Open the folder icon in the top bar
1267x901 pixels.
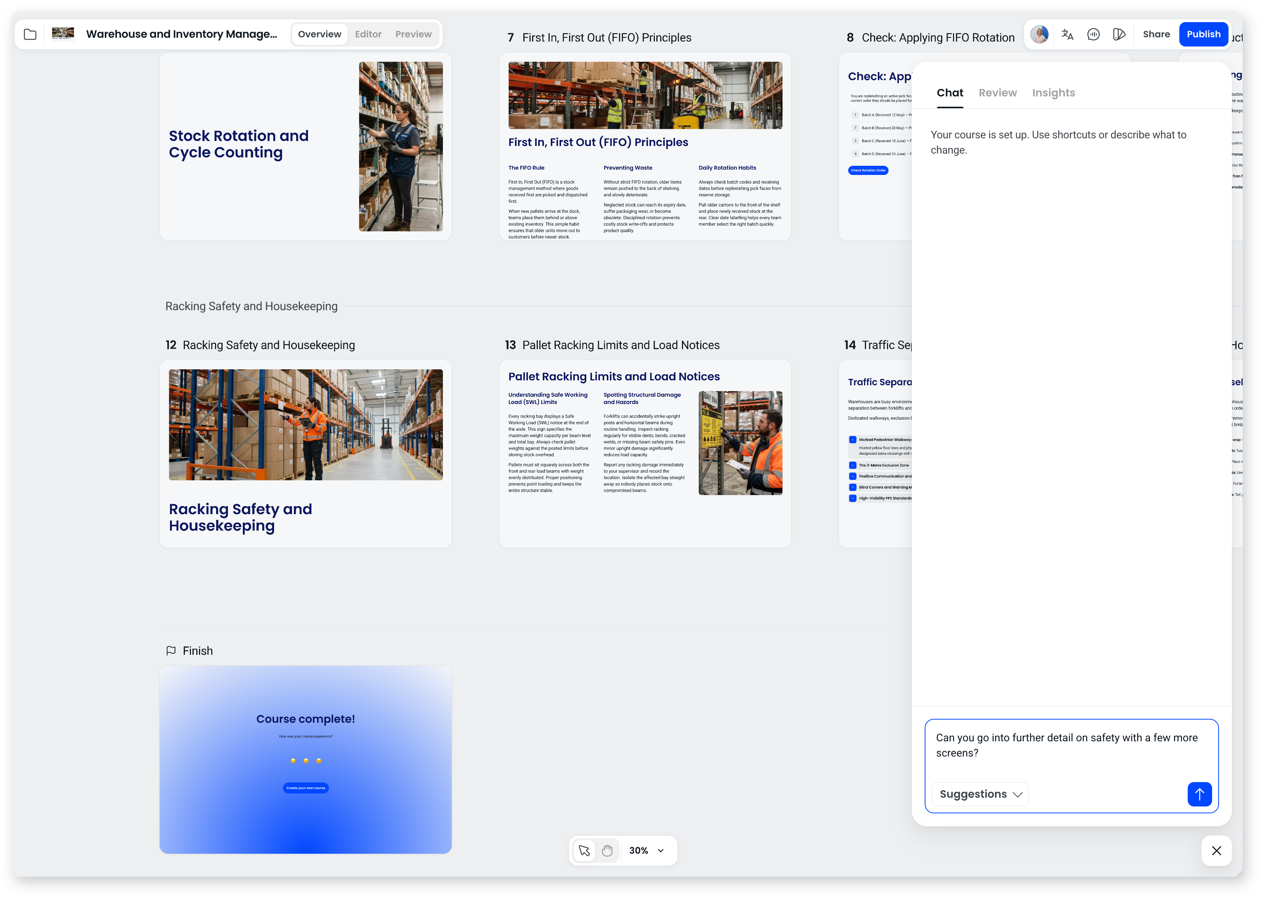click(x=30, y=34)
